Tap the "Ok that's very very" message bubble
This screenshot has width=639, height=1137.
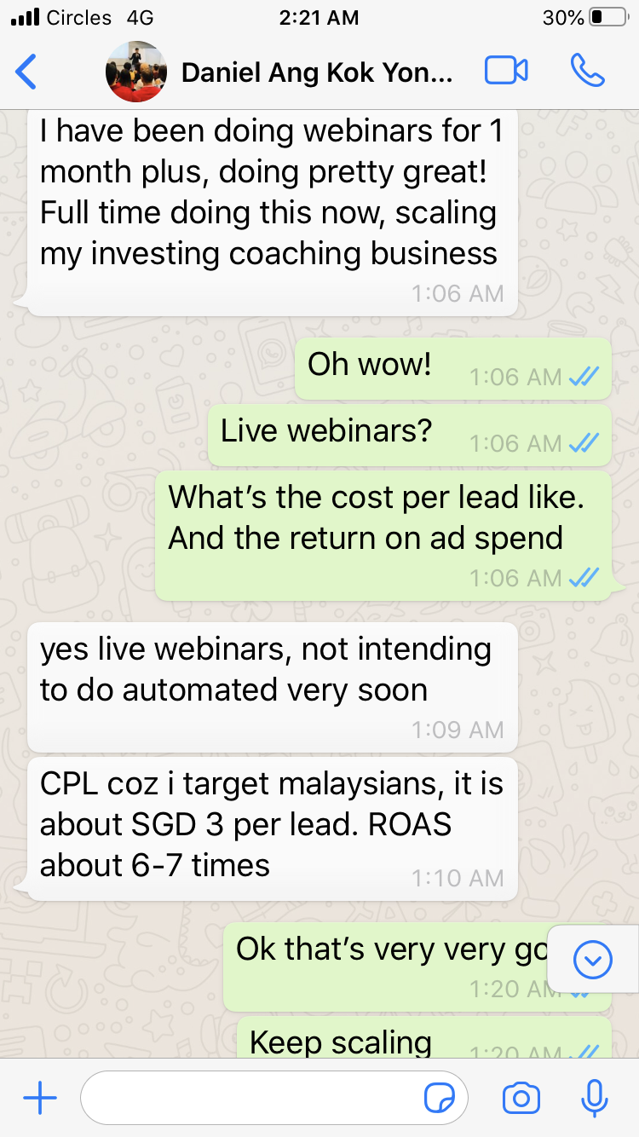pos(389,966)
